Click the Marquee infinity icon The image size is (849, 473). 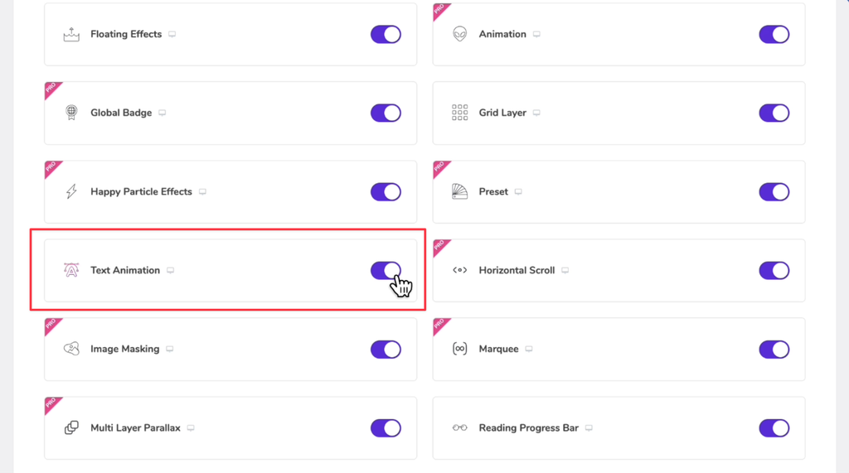(x=459, y=349)
